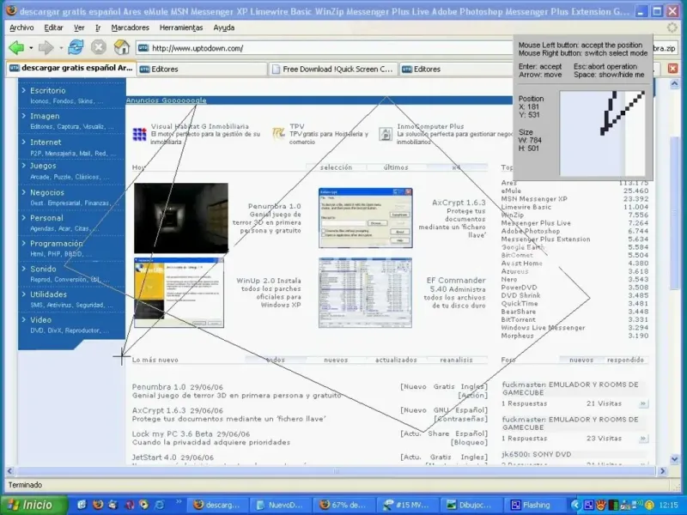Viewport: 687px width, 515px height.
Task: Click the Anuncios Google link
Action: pyautogui.click(x=166, y=100)
